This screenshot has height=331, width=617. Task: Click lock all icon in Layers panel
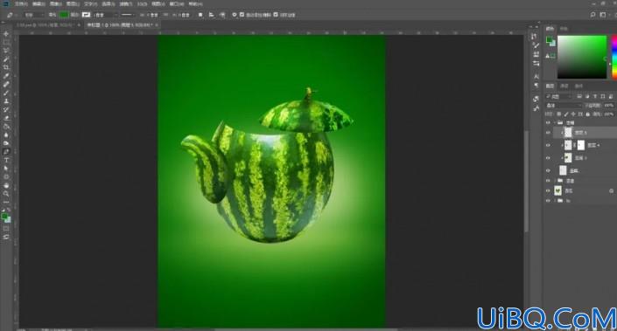(588, 114)
